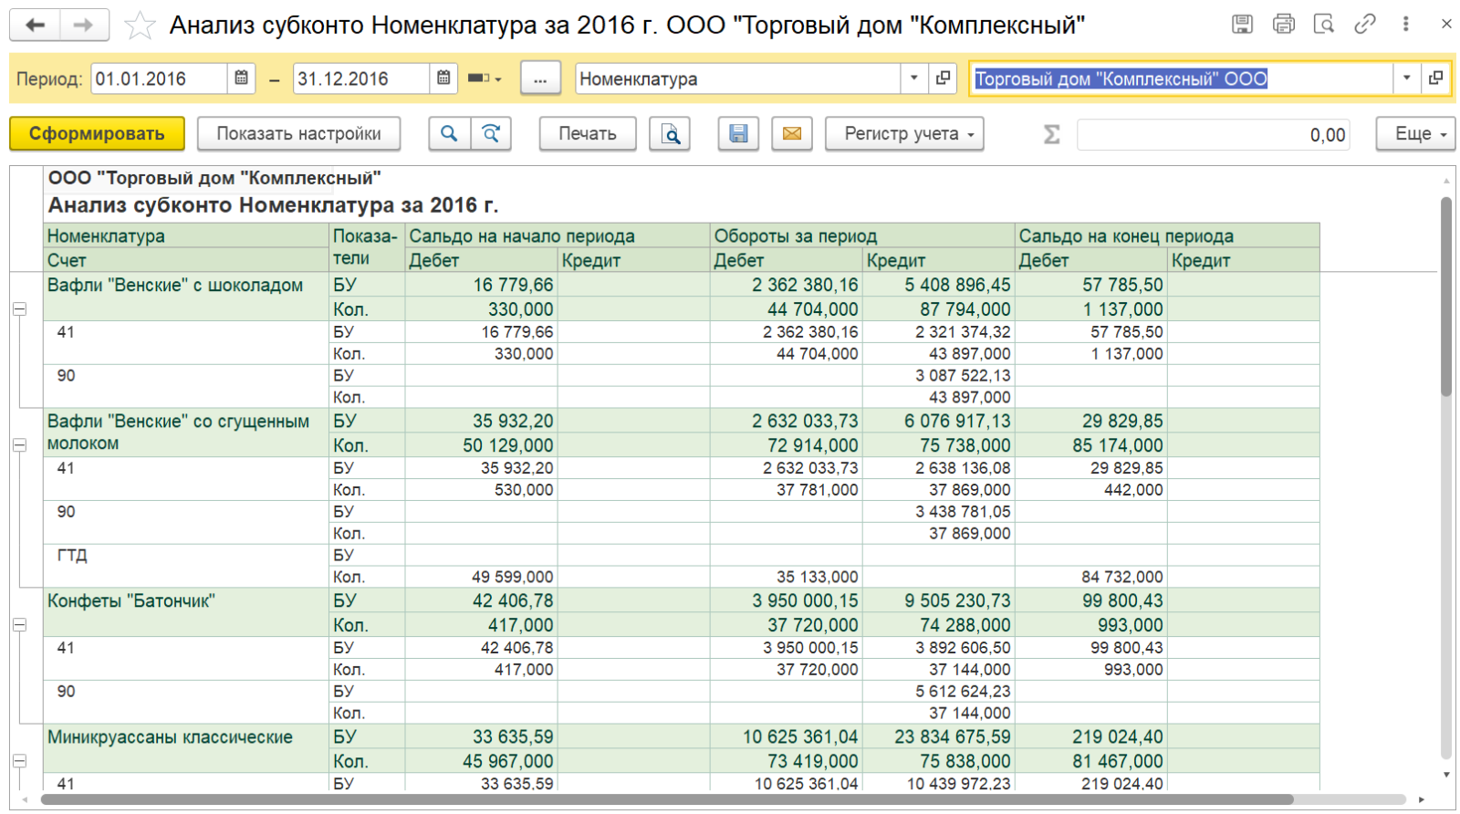Click Показать настройки button

[x=299, y=133]
